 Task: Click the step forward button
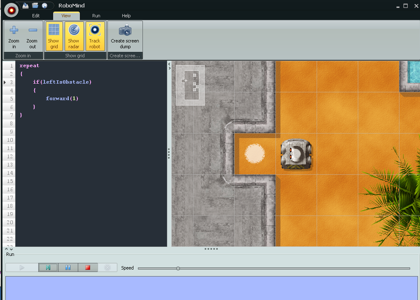click(x=48, y=267)
